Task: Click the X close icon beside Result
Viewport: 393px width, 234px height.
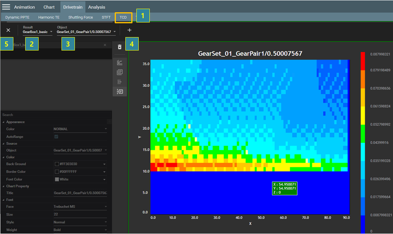Action: coord(8,30)
